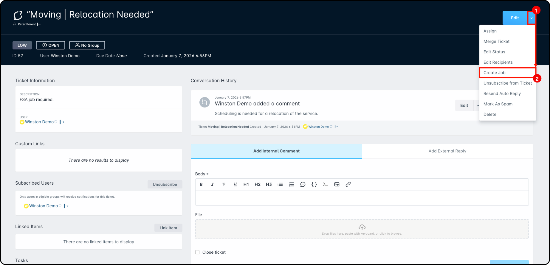This screenshot has height=265, width=550.
Task: Click the Unsubscribe button under Subscribed Users
Action: (x=165, y=184)
